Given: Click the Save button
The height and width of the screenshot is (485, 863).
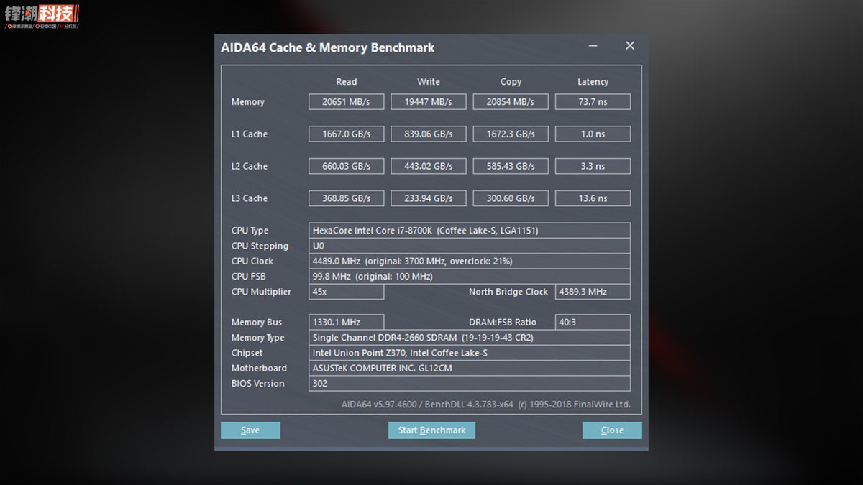Looking at the screenshot, I should (250, 430).
